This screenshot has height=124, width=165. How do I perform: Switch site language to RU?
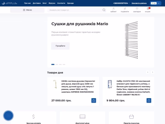(x=158, y=3)
